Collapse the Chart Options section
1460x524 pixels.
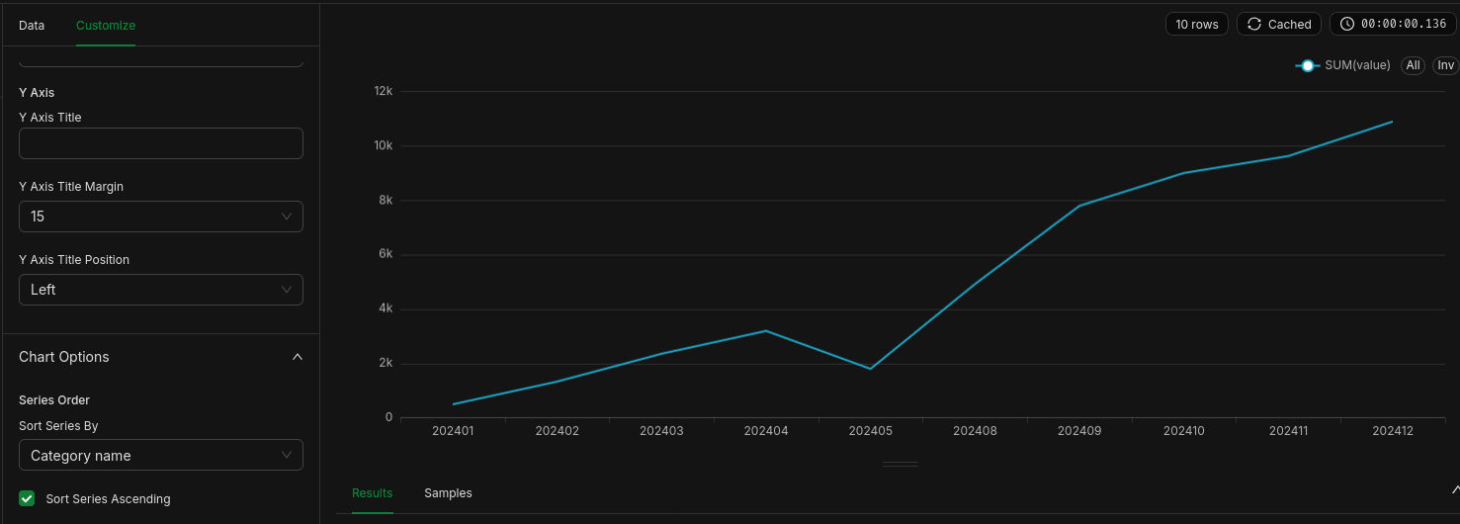[x=298, y=357]
